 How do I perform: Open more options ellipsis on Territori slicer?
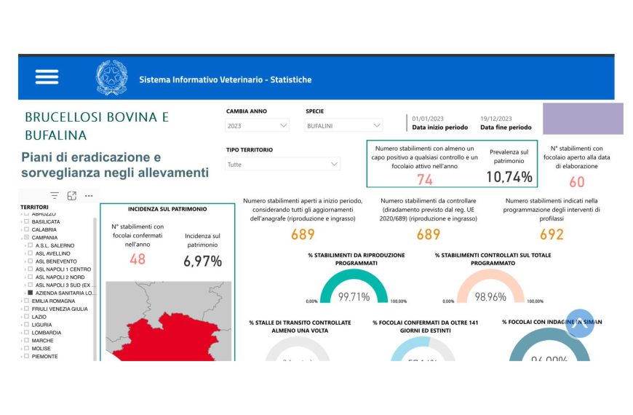tap(89, 196)
